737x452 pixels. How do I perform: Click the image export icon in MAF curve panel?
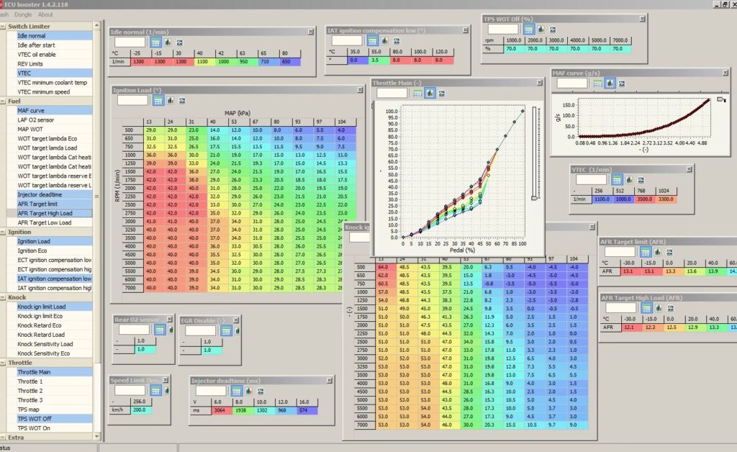623,83
